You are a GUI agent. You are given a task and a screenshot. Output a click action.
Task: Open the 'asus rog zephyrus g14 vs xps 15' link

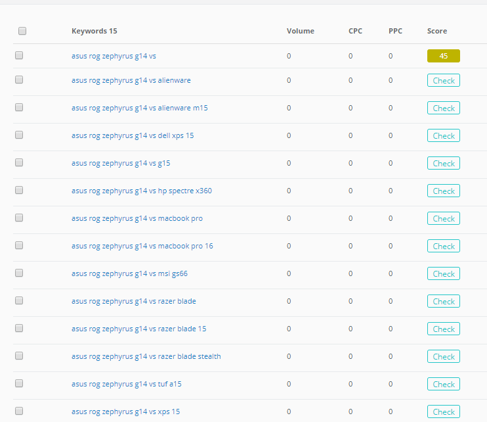pos(126,411)
